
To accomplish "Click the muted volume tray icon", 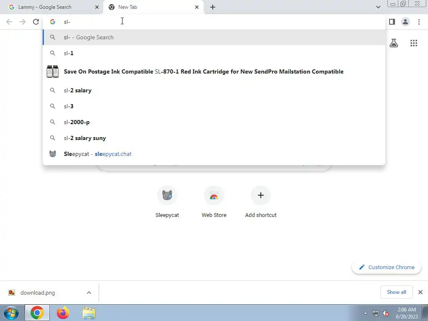I will point(386,313).
